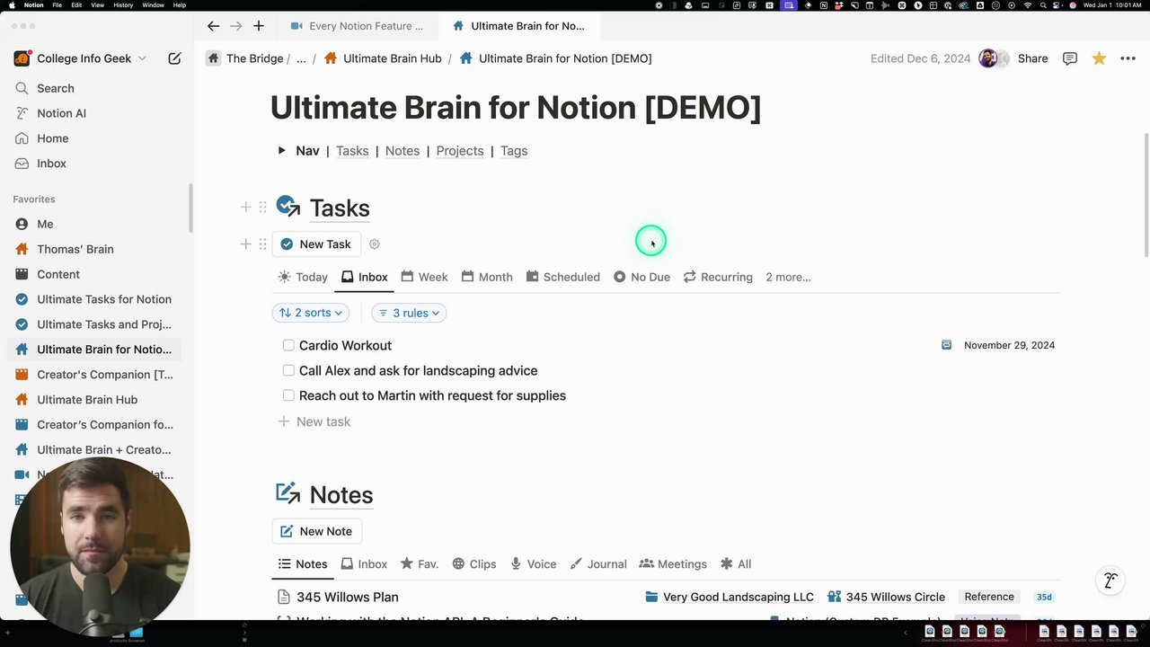Click the New Task button

[316, 244]
